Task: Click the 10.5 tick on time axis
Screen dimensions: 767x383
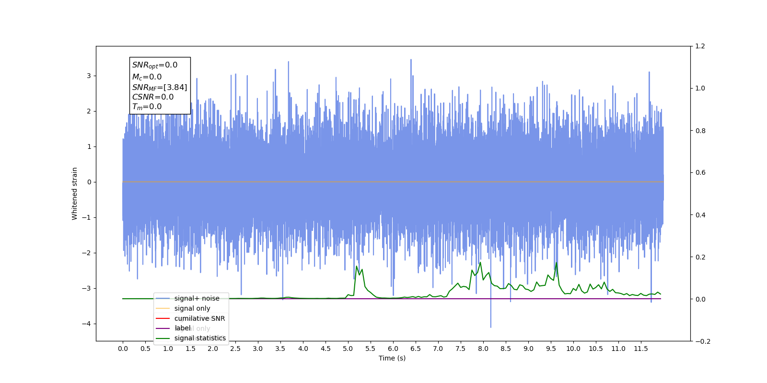Action: (596, 349)
